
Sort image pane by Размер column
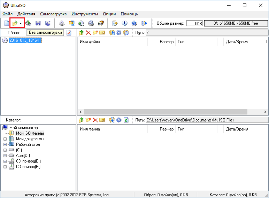coord(161,42)
